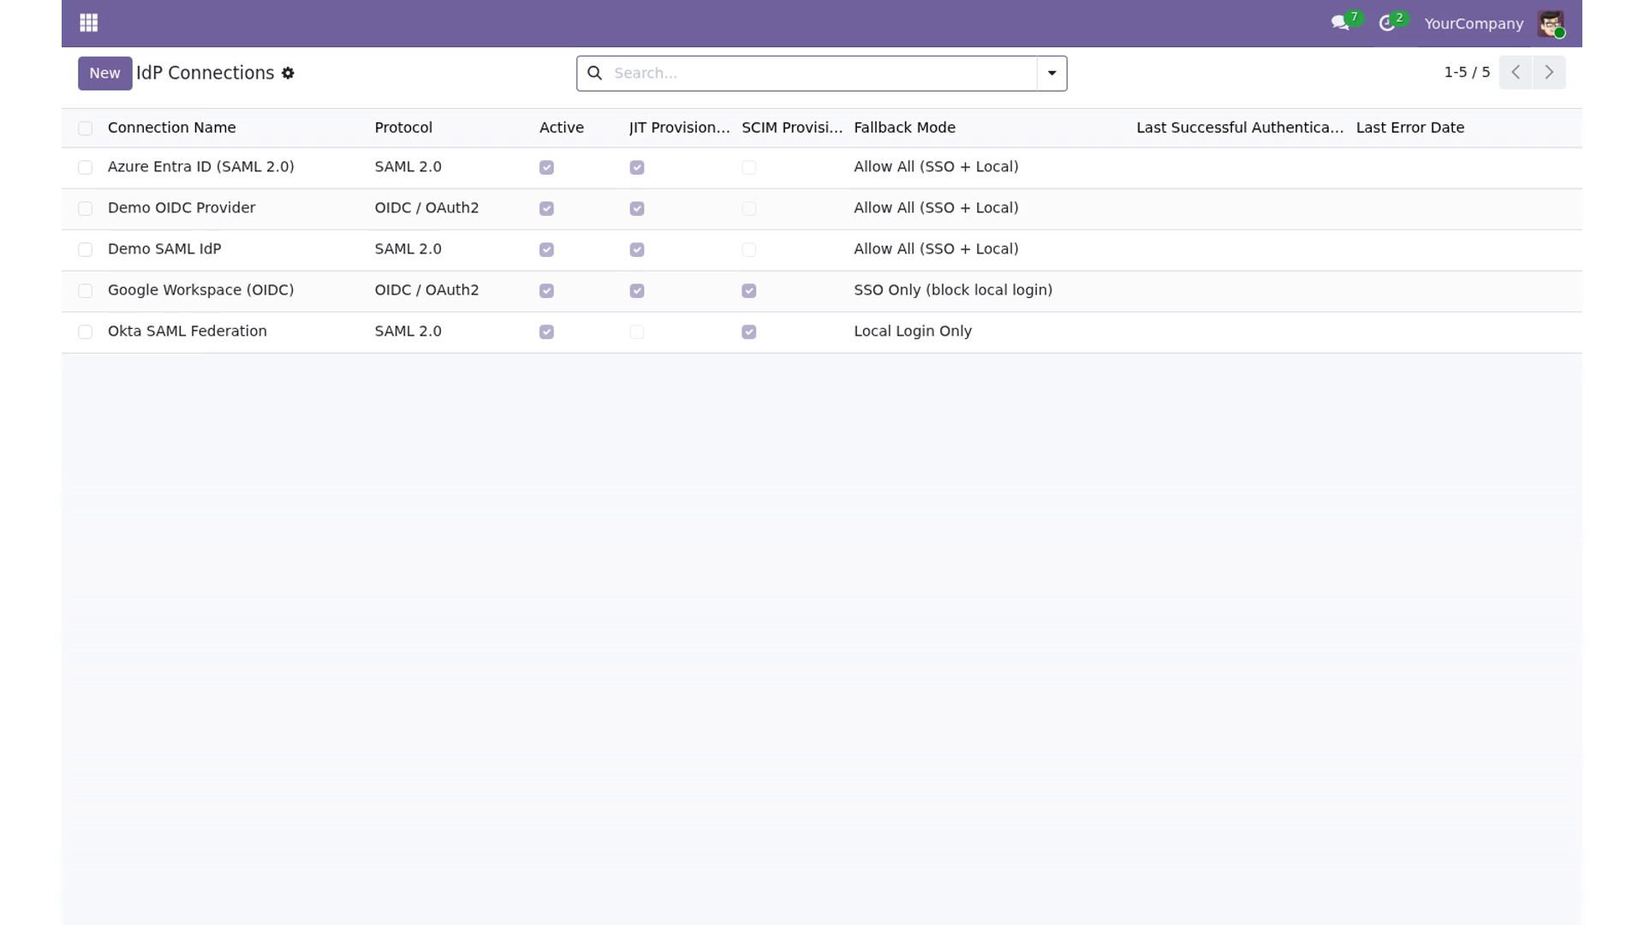Sort by Last Error Date column
The height and width of the screenshot is (925, 1644).
pos(1410,128)
